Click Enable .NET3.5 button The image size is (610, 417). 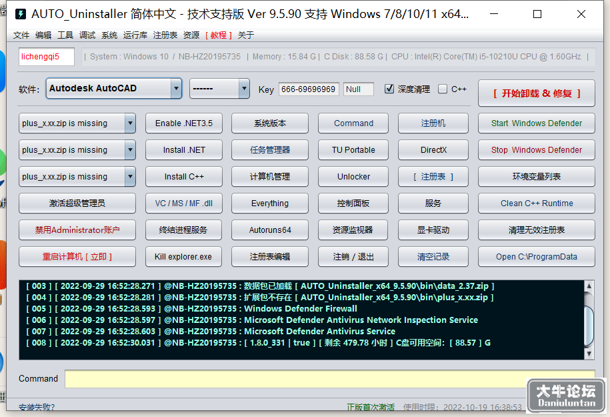[184, 123]
